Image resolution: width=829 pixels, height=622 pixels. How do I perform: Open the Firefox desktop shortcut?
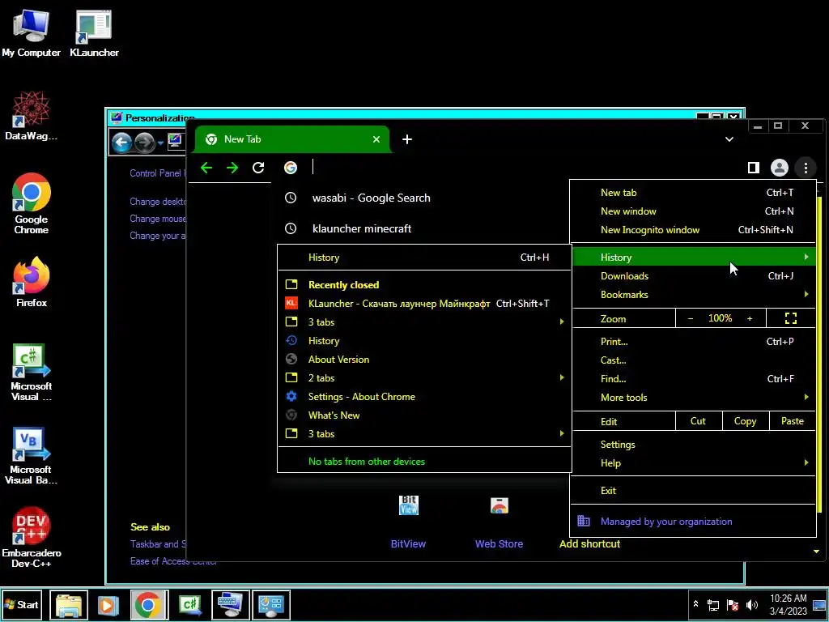click(x=32, y=282)
